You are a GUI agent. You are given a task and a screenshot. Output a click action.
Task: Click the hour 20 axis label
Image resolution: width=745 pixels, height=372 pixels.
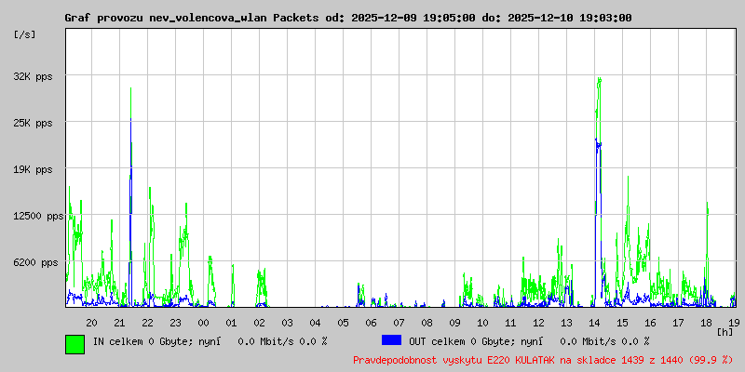click(x=91, y=323)
